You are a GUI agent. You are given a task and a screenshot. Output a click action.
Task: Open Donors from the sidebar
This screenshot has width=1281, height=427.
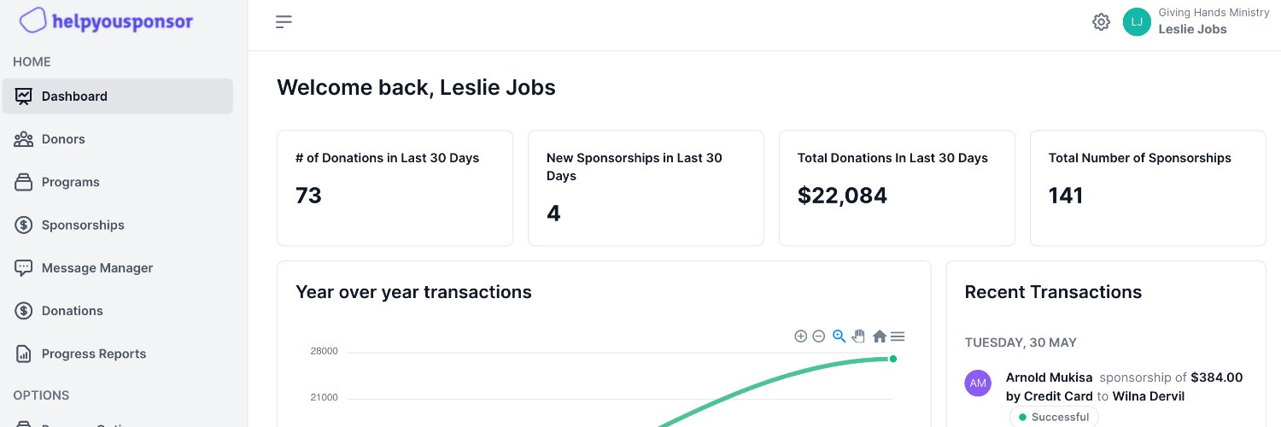coord(63,139)
